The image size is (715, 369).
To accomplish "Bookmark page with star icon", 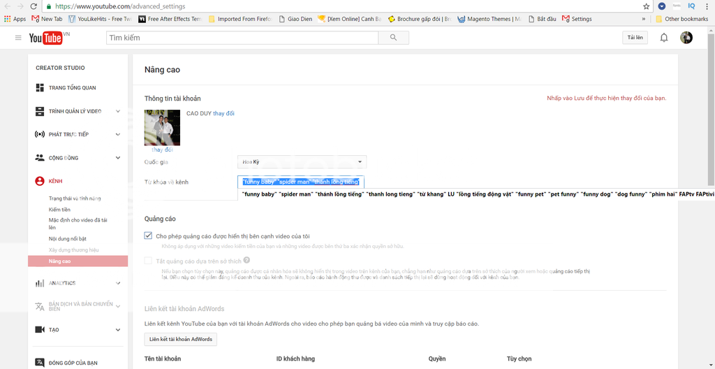I will click(x=646, y=6).
